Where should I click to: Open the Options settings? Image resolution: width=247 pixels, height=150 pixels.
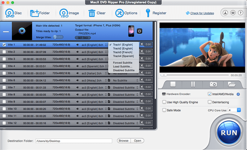click(126, 13)
